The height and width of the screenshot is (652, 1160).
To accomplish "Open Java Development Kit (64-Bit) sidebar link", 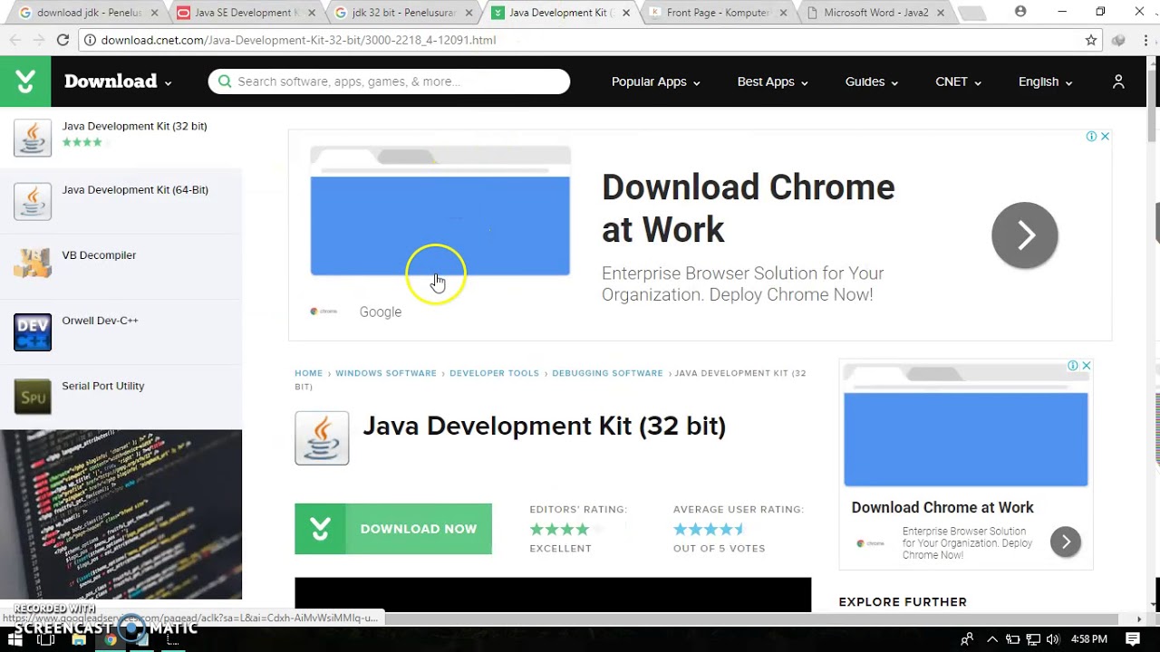I will coord(135,190).
